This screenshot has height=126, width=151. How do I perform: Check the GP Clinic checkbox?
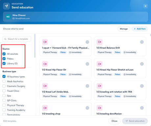(x=4, y=100)
